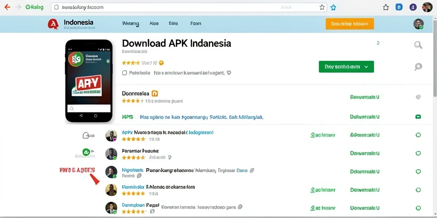Select the green circle in Peramar row
This screenshot has width=437, height=218.
coord(418,153)
